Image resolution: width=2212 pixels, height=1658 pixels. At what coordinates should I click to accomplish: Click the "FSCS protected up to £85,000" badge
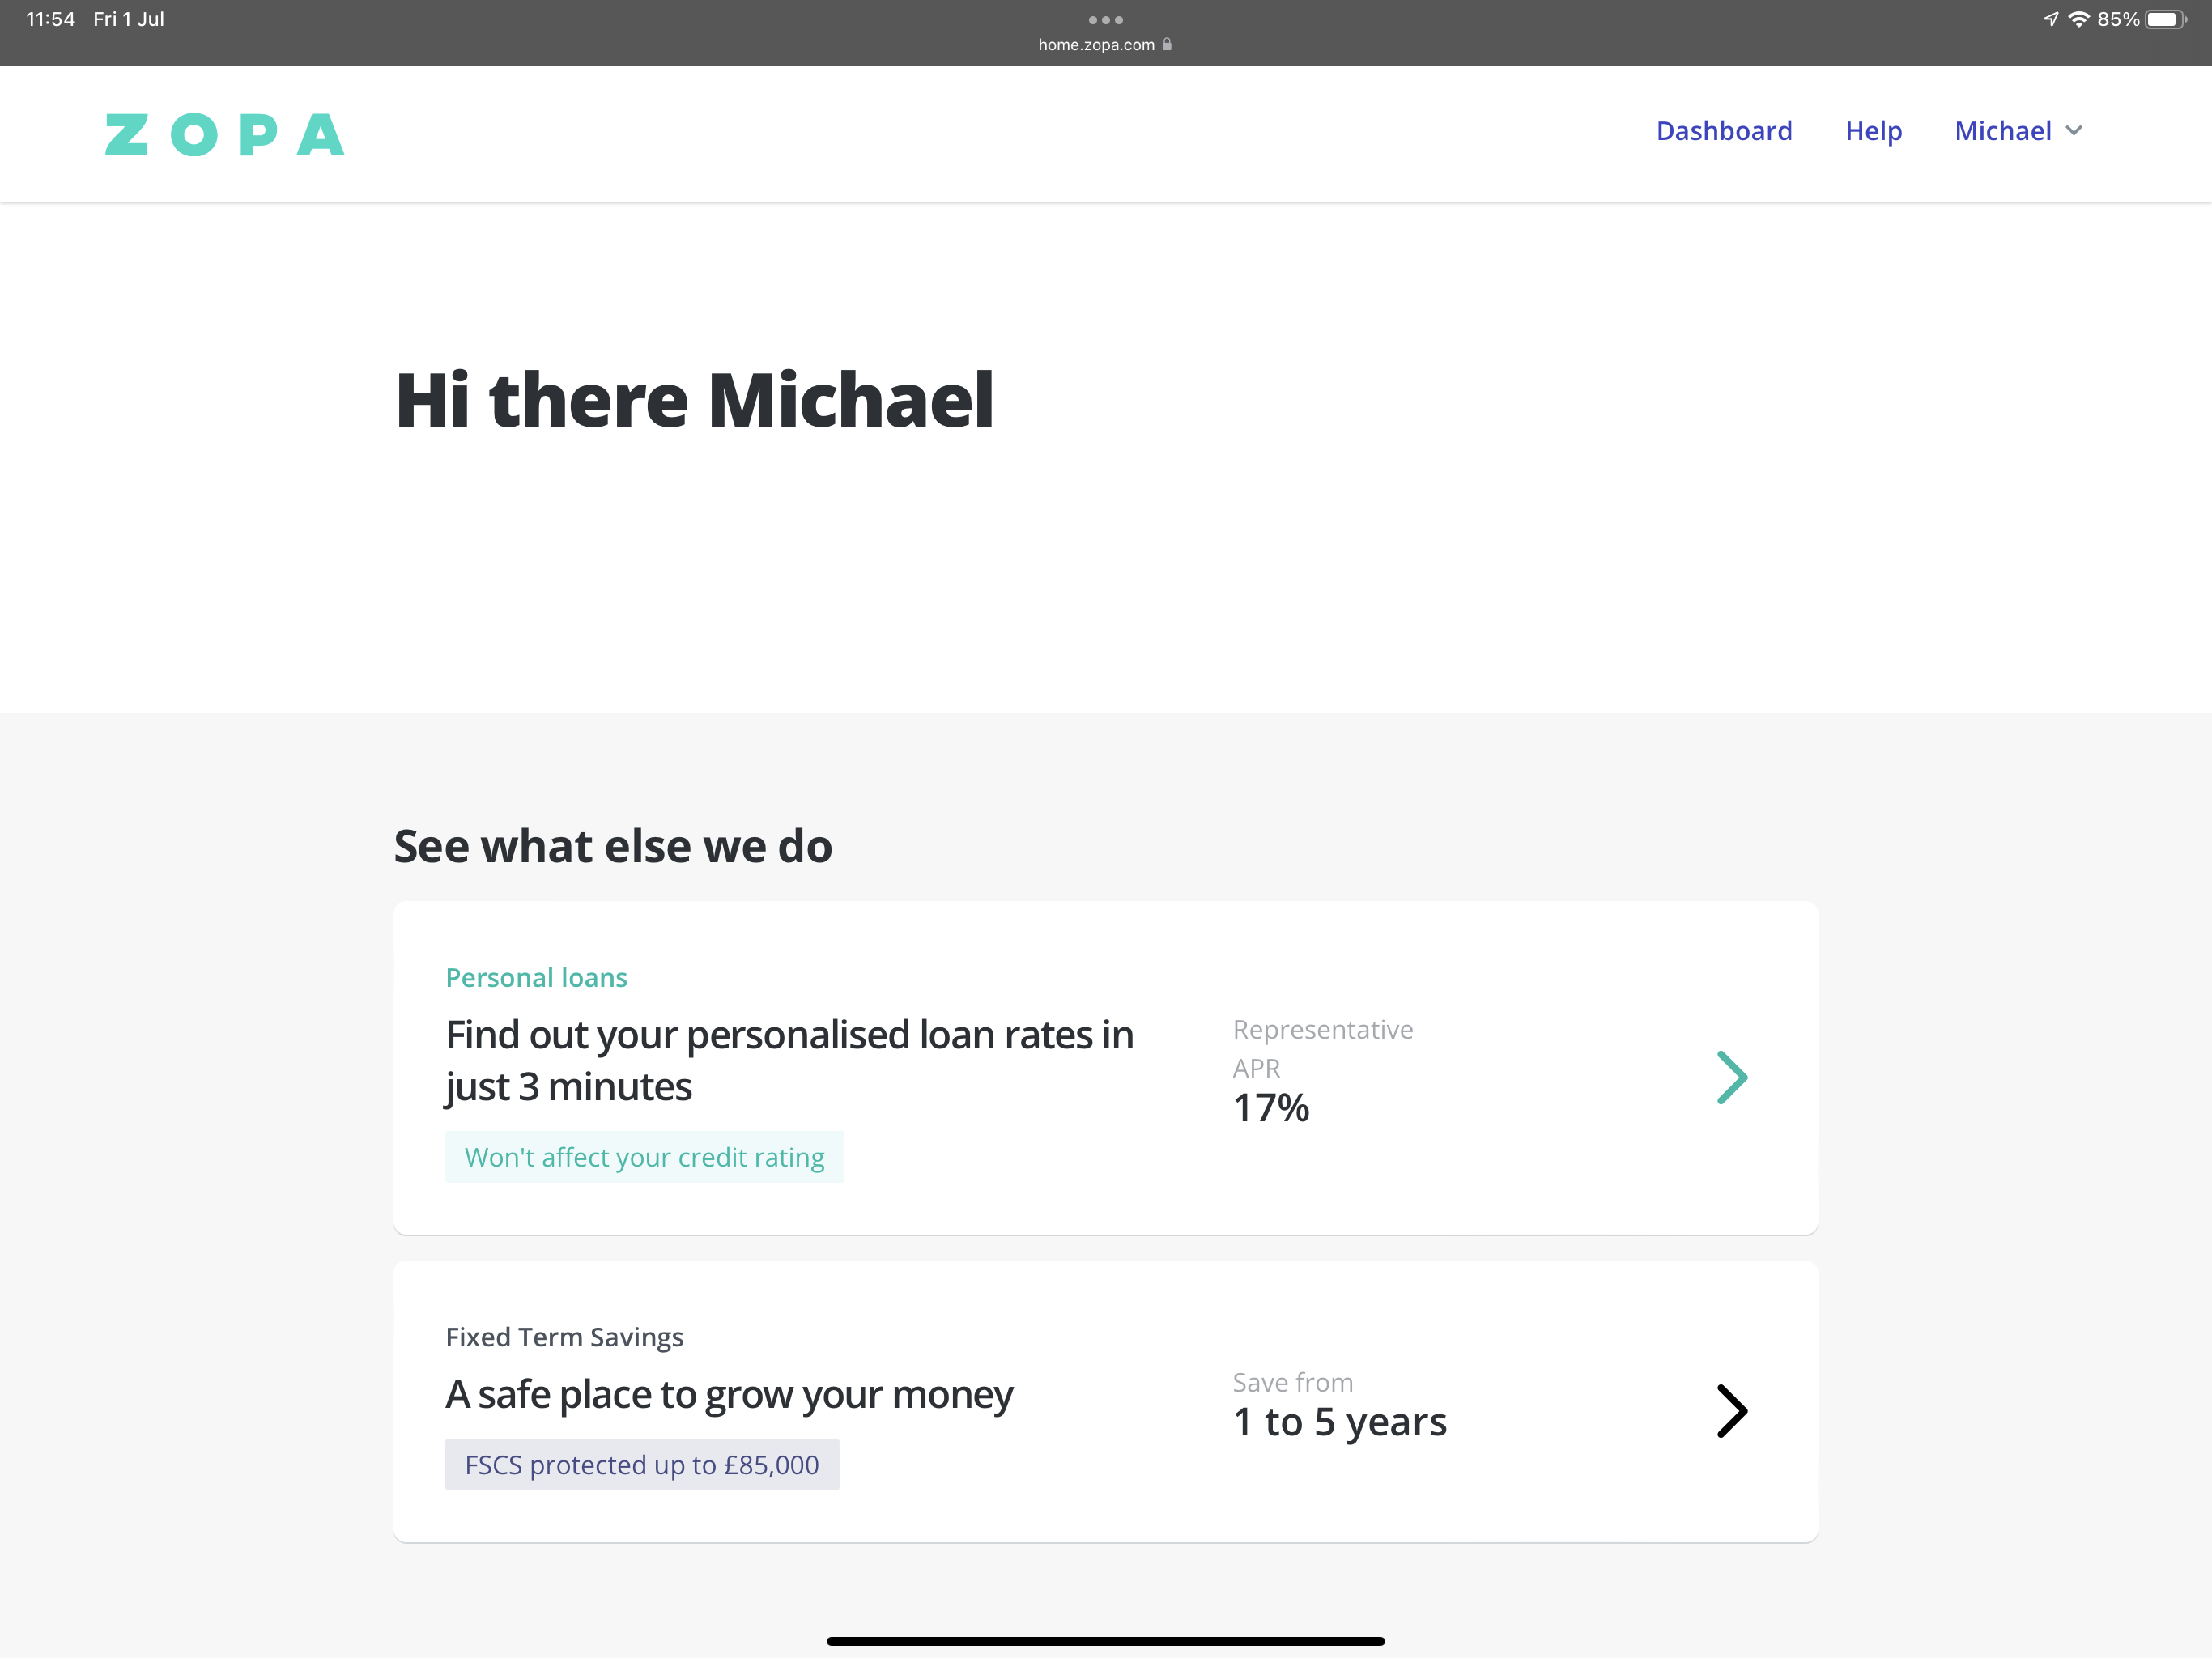(x=642, y=1465)
